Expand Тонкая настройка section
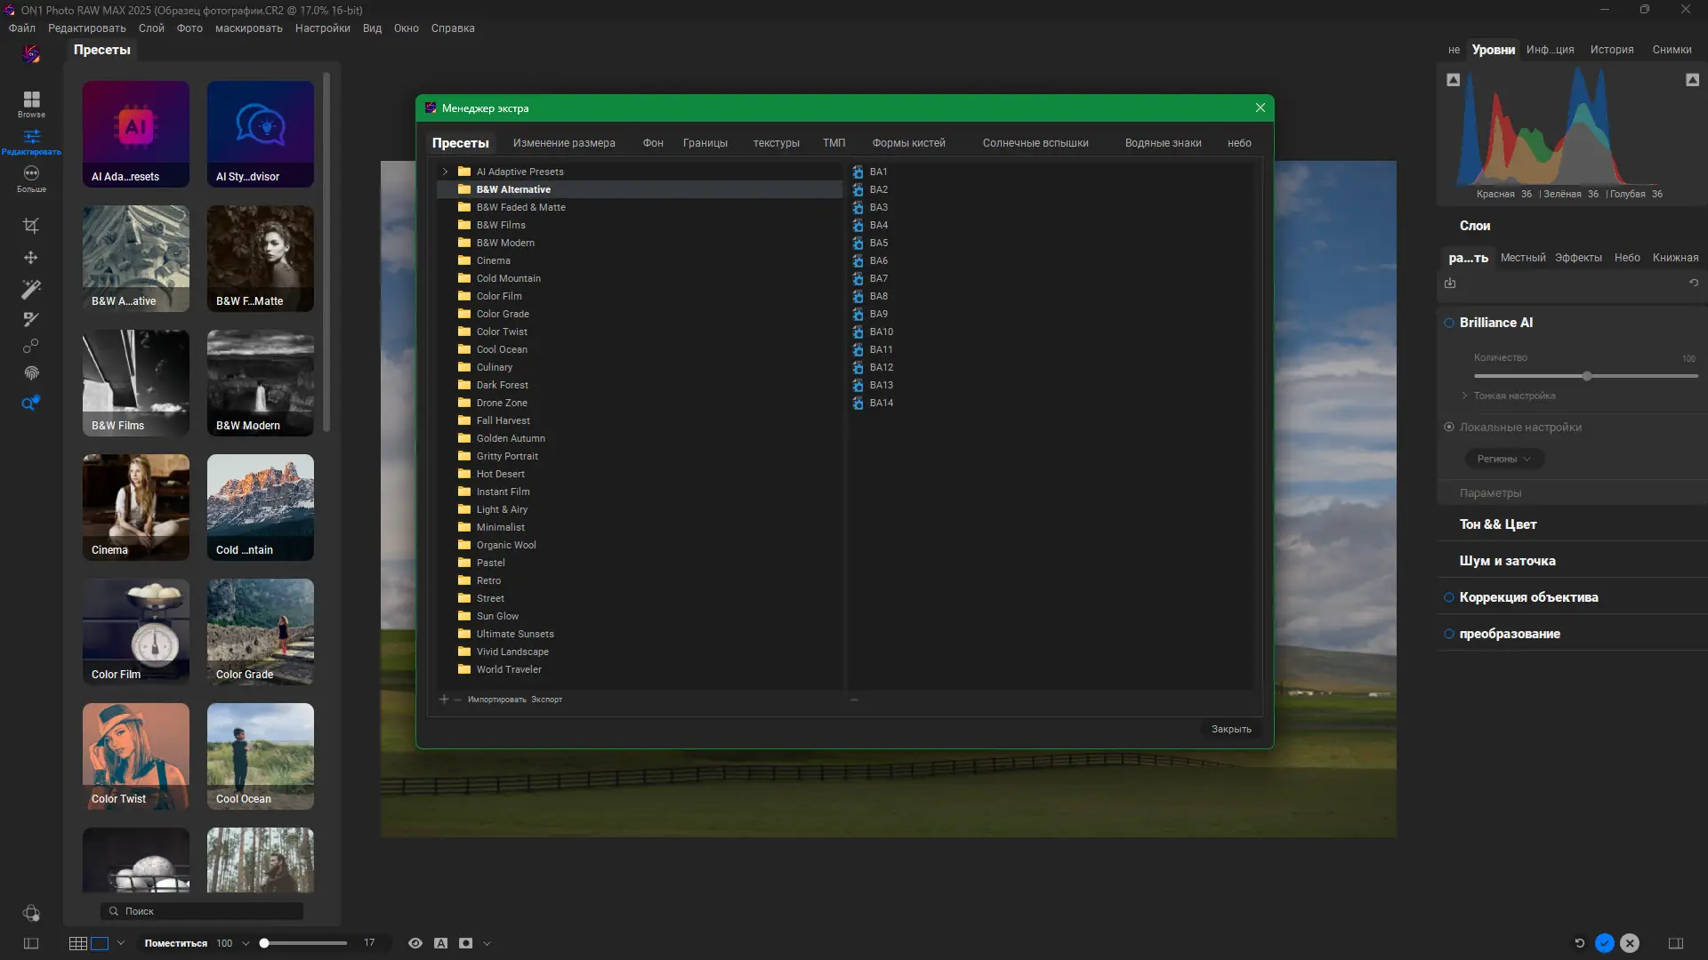Image resolution: width=1708 pixels, height=960 pixels. (1464, 396)
